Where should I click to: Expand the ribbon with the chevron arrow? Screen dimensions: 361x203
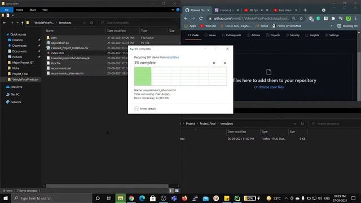click(x=173, y=10)
